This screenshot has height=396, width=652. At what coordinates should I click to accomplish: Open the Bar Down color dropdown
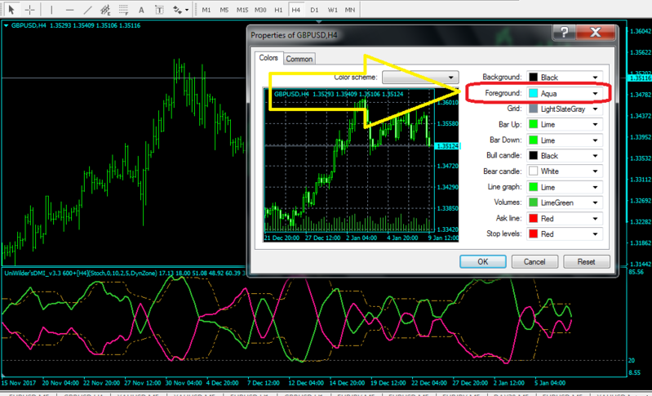(x=564, y=140)
